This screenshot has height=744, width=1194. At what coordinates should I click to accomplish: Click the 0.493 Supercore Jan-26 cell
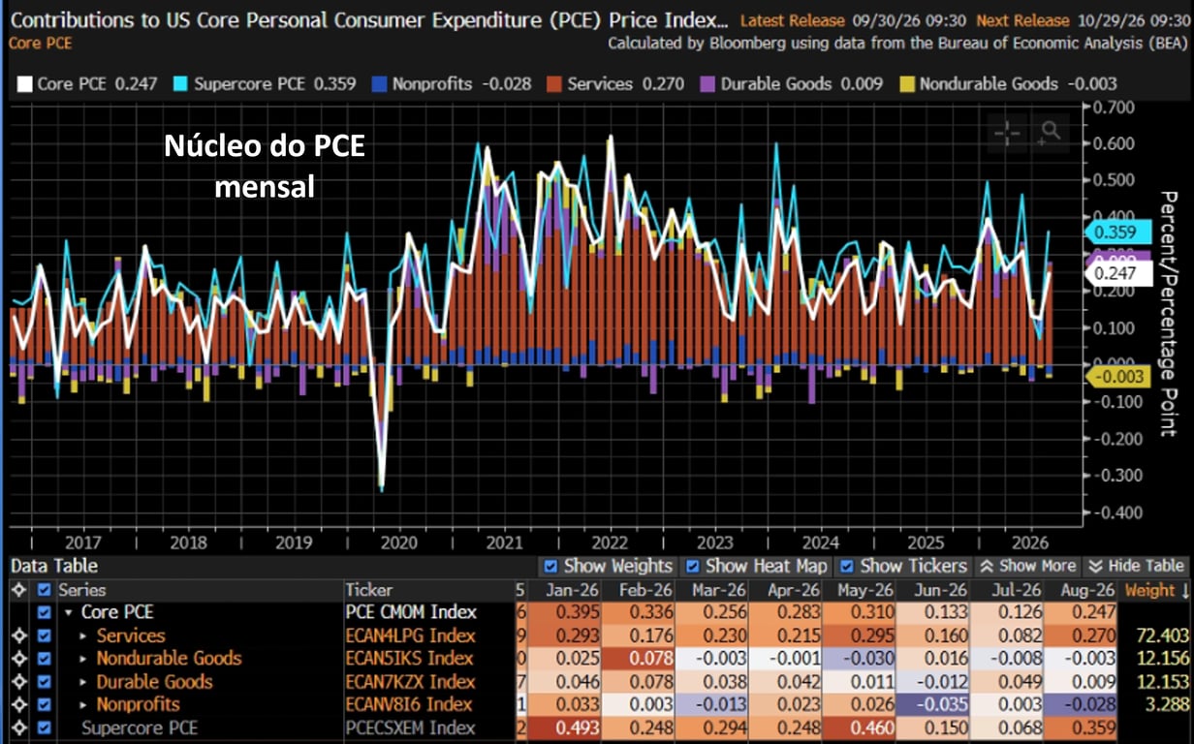[563, 728]
